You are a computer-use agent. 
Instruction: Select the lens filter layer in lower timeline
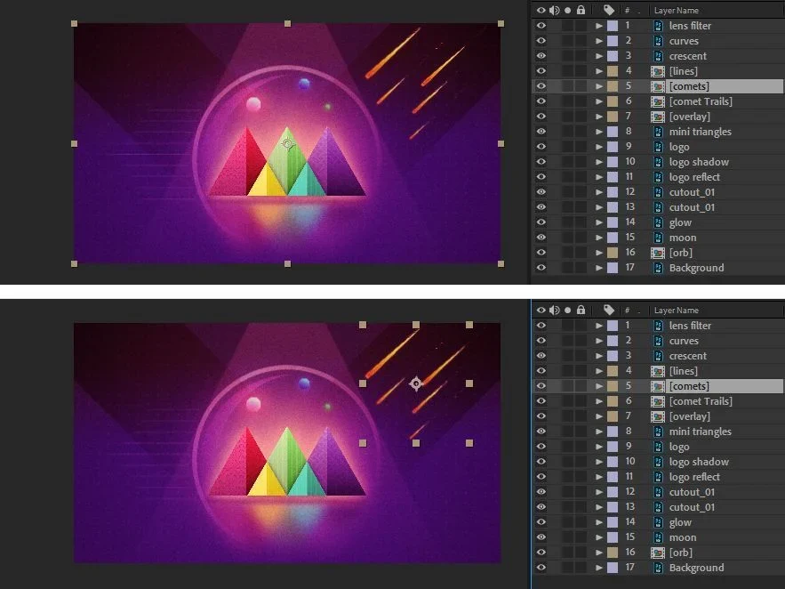690,326
